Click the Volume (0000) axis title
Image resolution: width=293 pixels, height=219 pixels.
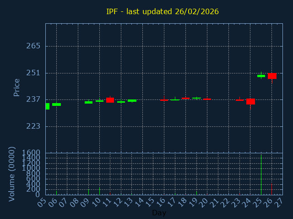point(11,174)
